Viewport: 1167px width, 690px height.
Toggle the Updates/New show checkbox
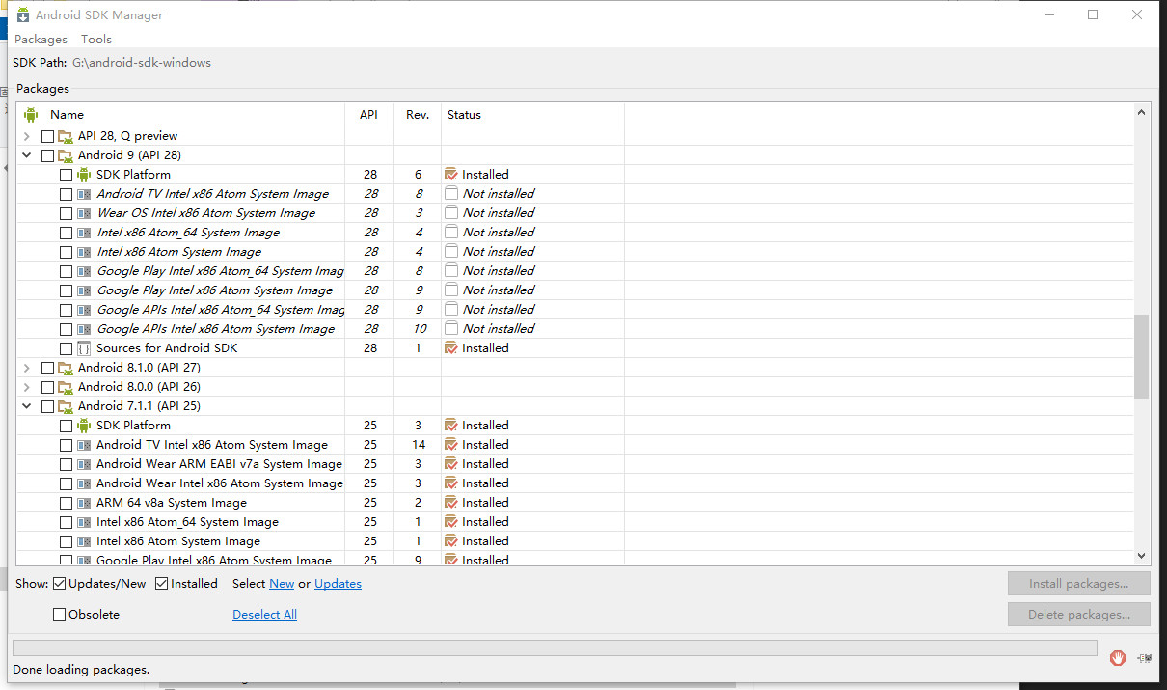(x=60, y=583)
